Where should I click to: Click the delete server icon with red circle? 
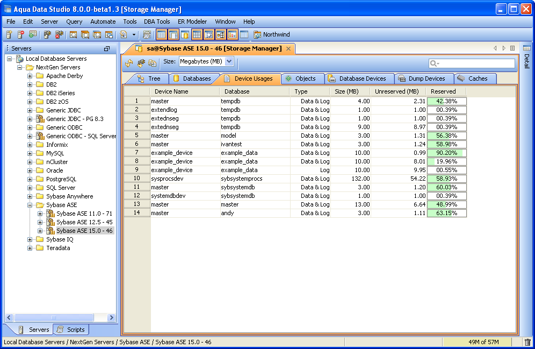21,34
